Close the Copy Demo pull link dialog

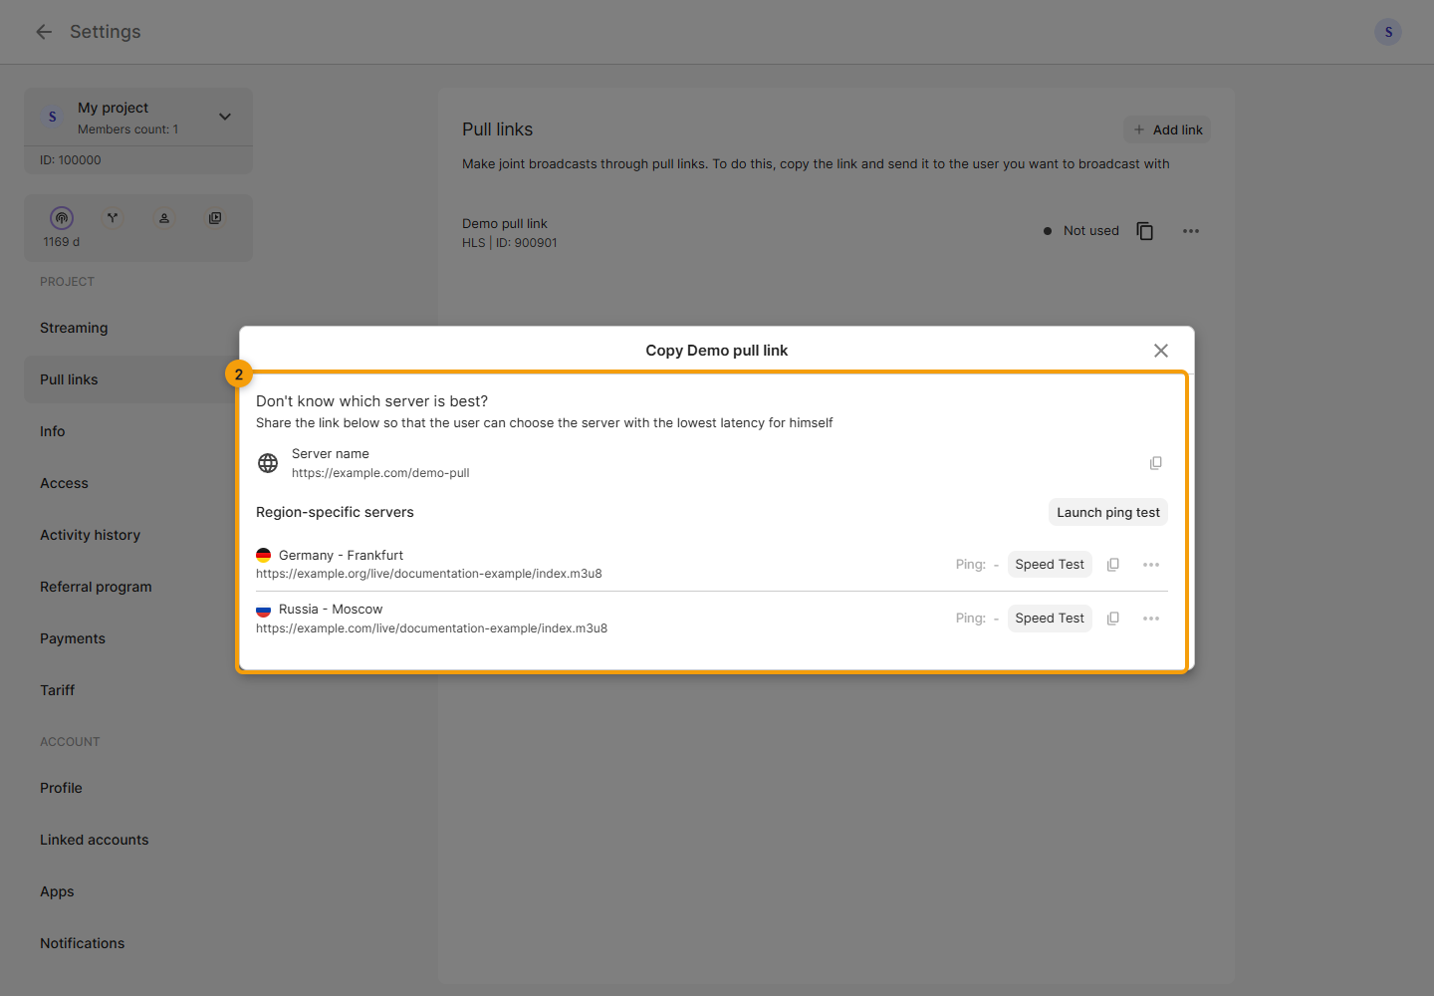point(1161,351)
